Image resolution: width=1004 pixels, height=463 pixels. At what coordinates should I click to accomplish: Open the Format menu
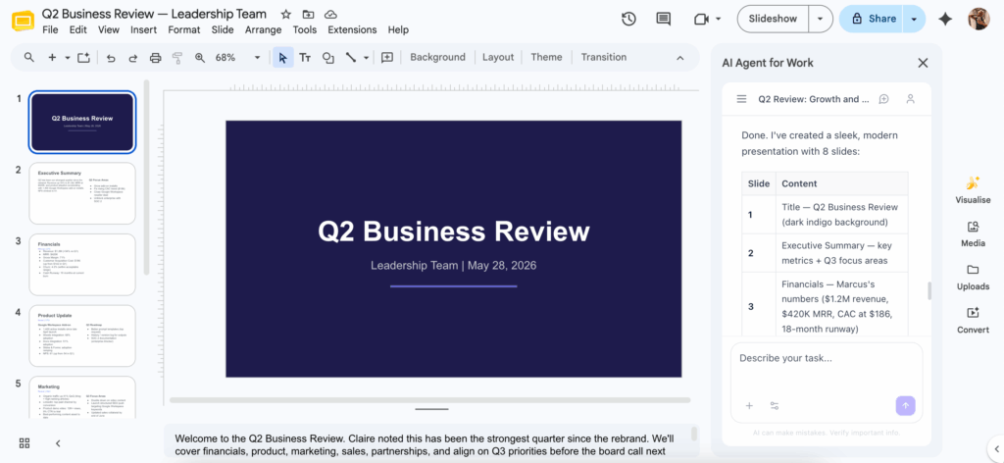click(183, 30)
